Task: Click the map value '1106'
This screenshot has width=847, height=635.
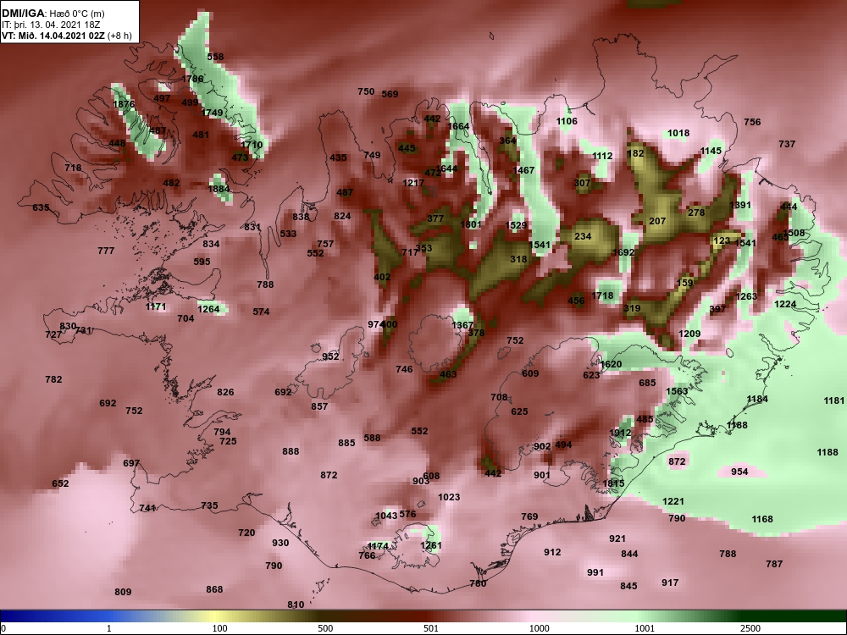Action: tap(567, 121)
